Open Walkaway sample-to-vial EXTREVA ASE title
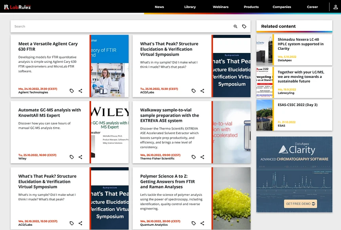This screenshot has height=230, width=341. pos(170,115)
